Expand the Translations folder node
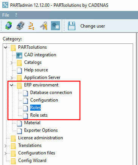 pyautogui.click(x=5, y=146)
